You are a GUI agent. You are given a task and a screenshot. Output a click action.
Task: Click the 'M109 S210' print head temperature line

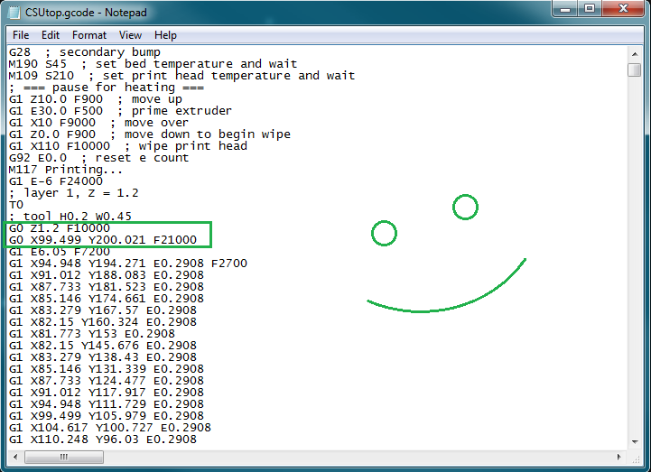coord(181,76)
